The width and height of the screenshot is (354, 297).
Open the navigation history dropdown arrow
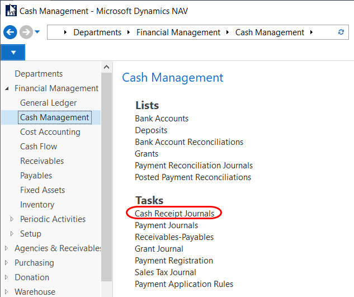tap(37, 32)
